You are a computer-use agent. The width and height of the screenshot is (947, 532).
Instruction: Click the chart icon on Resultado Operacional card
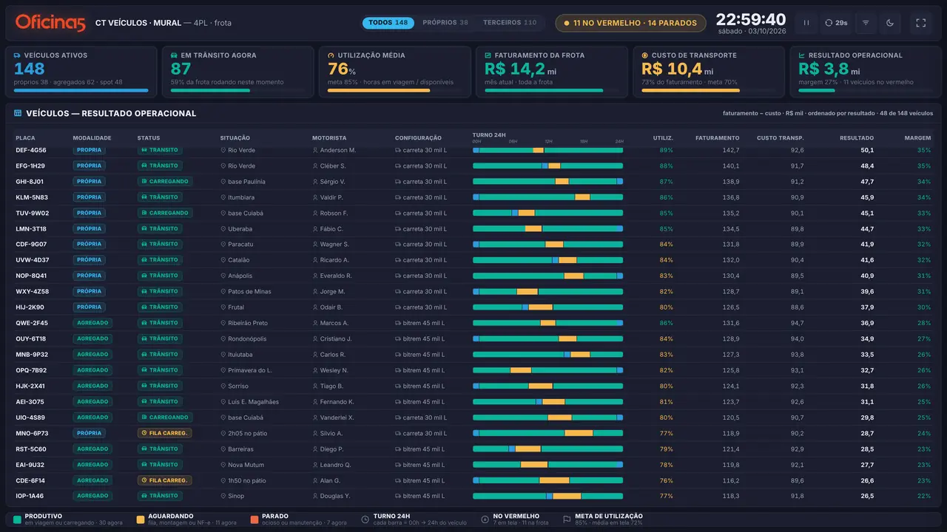(x=802, y=55)
